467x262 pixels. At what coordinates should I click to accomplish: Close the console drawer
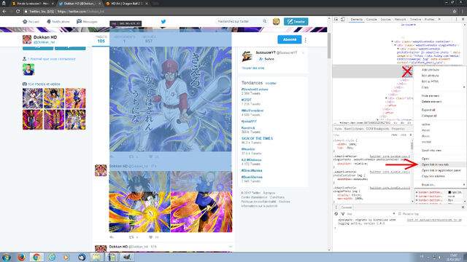click(463, 207)
